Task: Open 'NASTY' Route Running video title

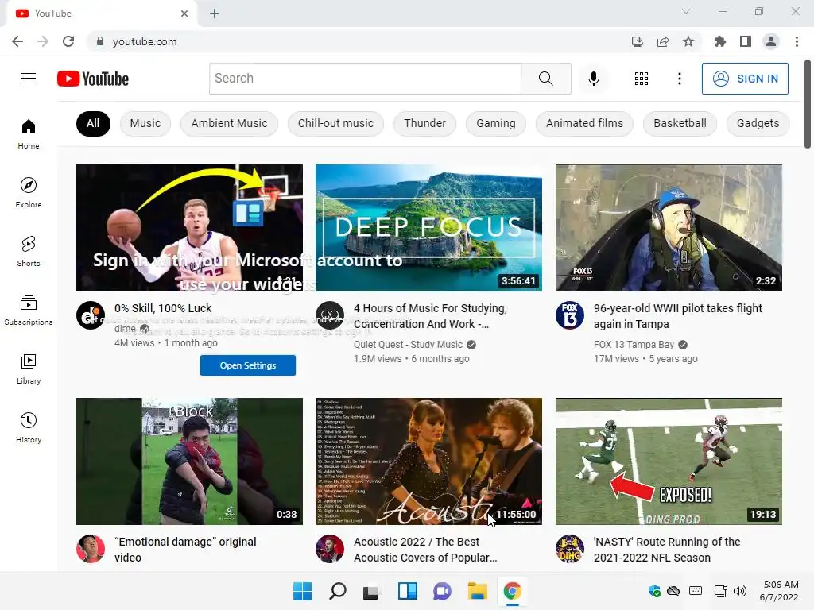Action: (667, 550)
